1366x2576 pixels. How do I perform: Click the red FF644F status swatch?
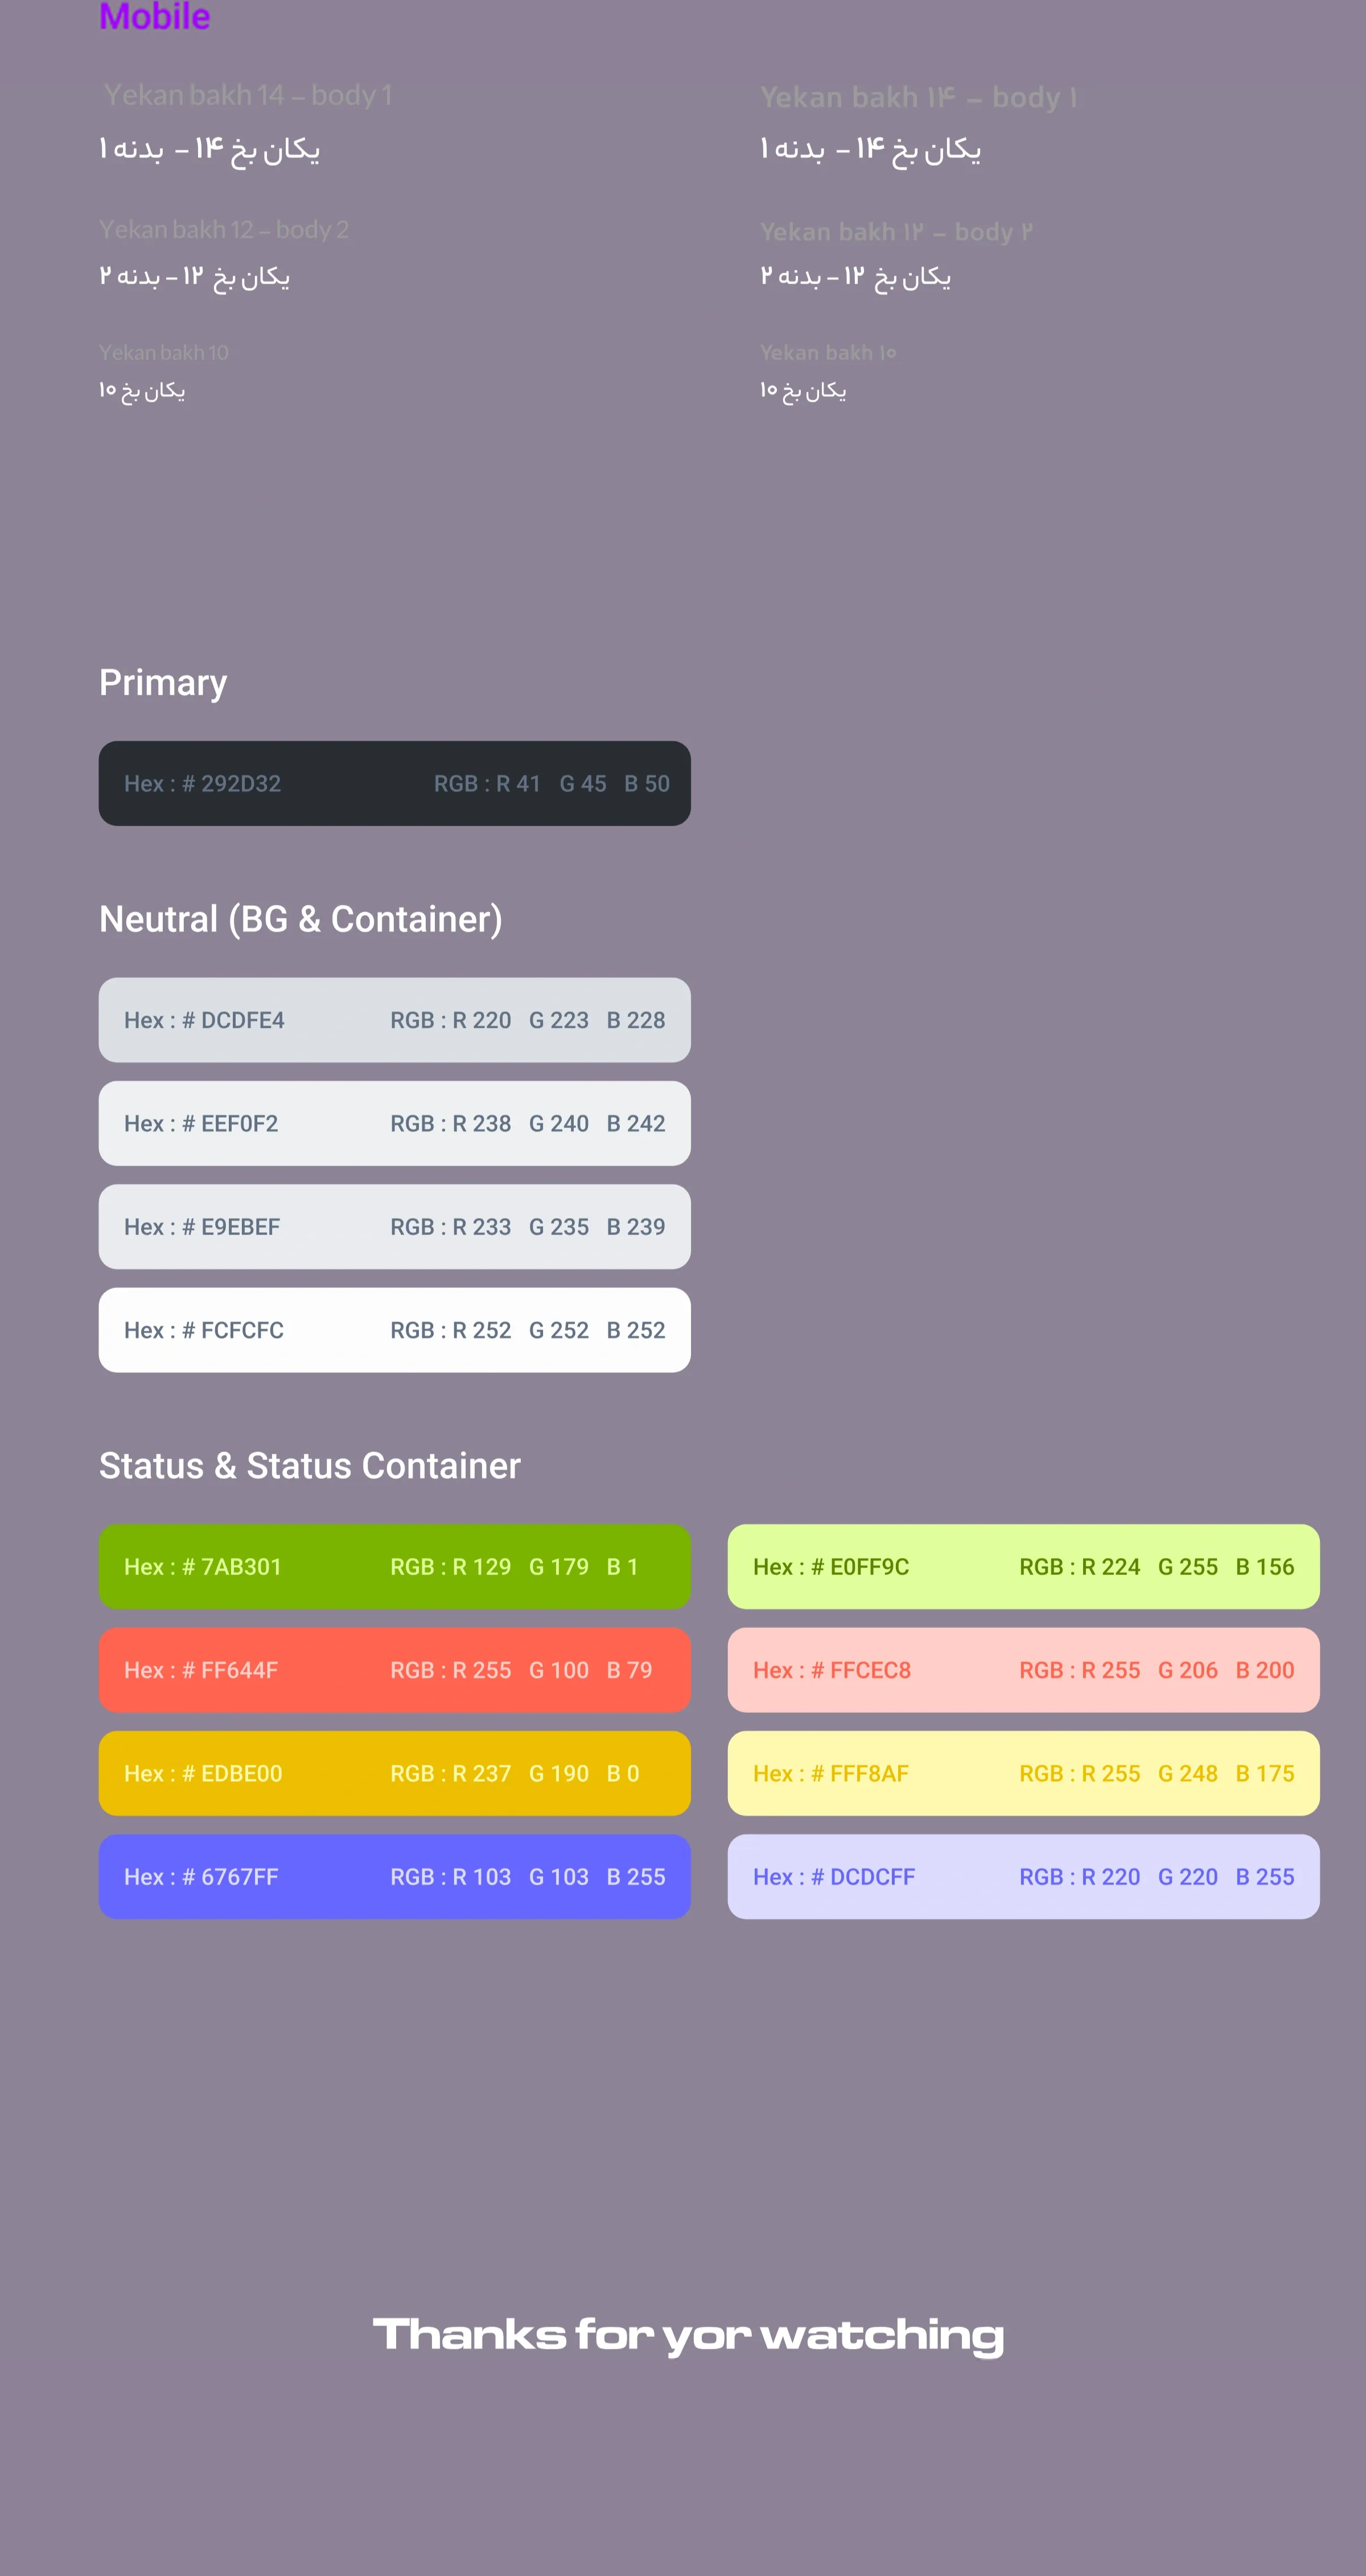(x=394, y=1670)
